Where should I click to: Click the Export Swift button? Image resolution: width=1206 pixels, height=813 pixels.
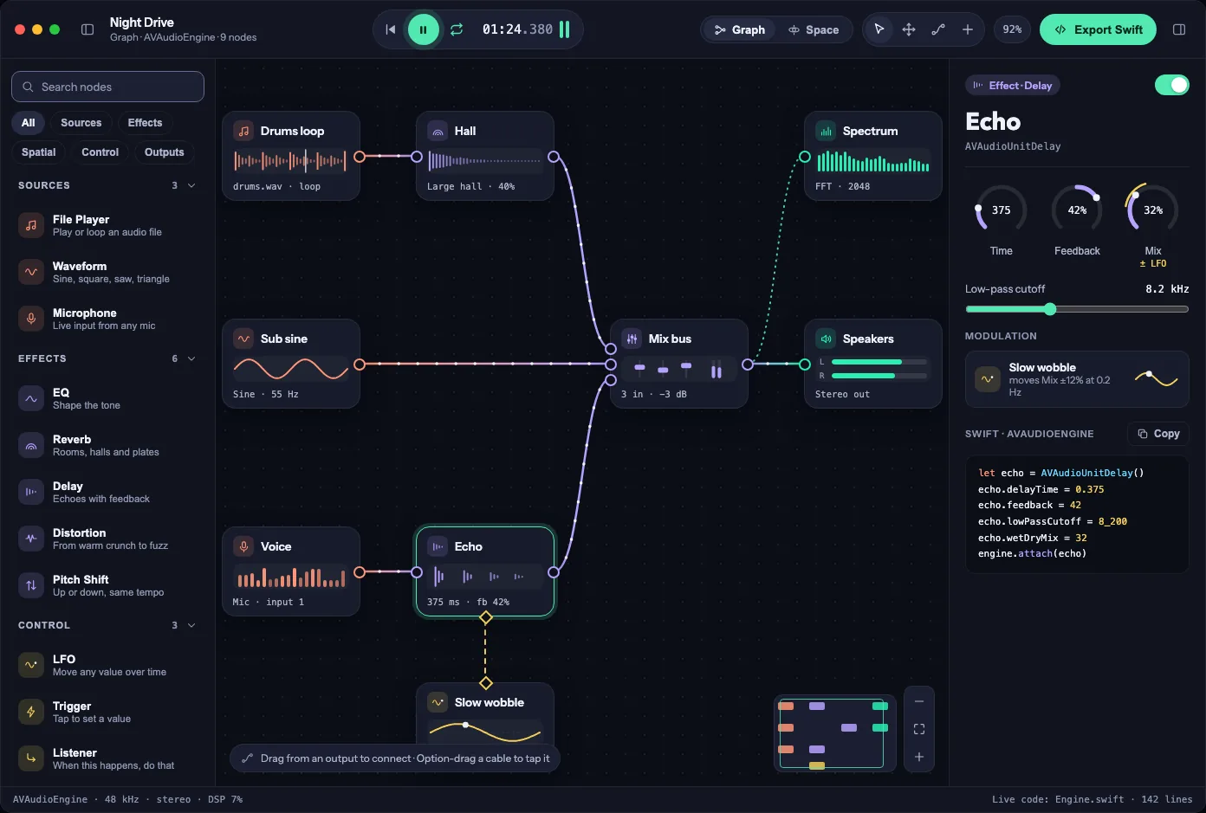1098,29
